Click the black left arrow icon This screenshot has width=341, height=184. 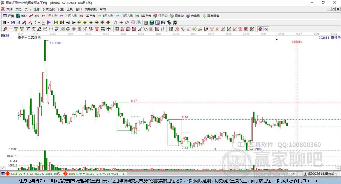click(68, 23)
